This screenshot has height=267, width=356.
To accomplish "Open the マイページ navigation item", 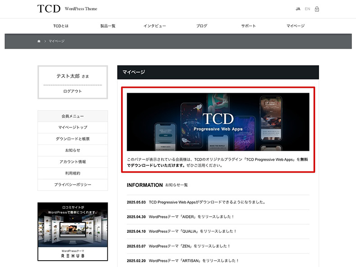I will click(x=295, y=26).
